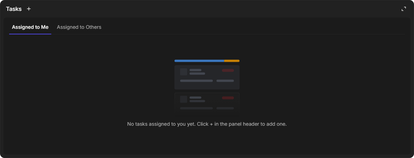
Task: Add a new task with the plus icon
Action: pos(29,9)
